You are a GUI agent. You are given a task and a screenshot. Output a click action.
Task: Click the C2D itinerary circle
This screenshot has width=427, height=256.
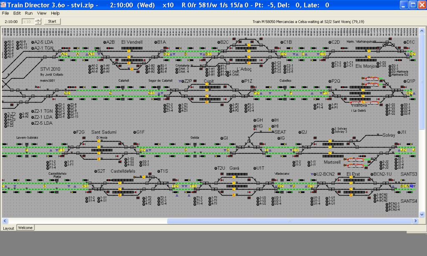click(x=329, y=42)
